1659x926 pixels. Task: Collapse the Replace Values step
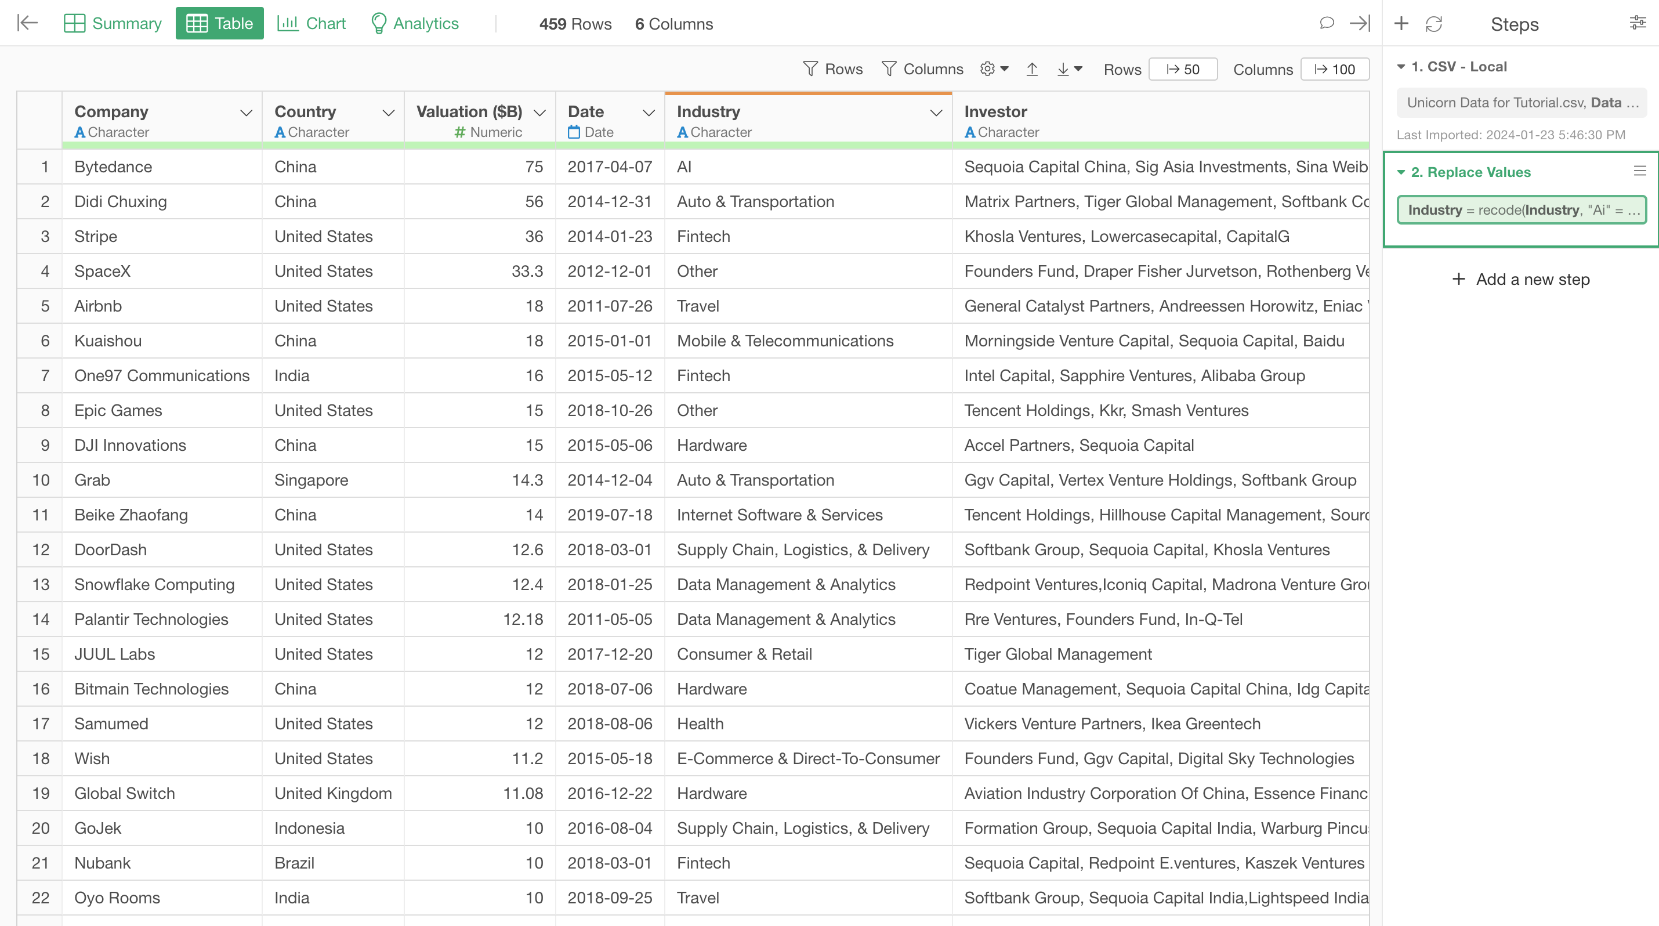(x=1401, y=172)
